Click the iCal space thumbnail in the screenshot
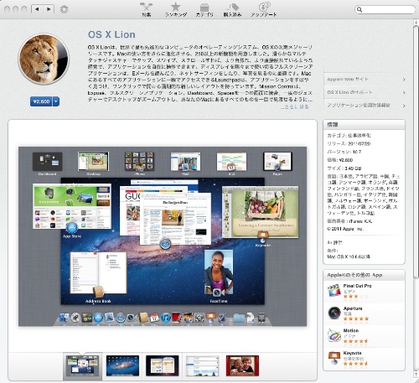This screenshot has width=419, height=383. pyautogui.click(x=231, y=162)
